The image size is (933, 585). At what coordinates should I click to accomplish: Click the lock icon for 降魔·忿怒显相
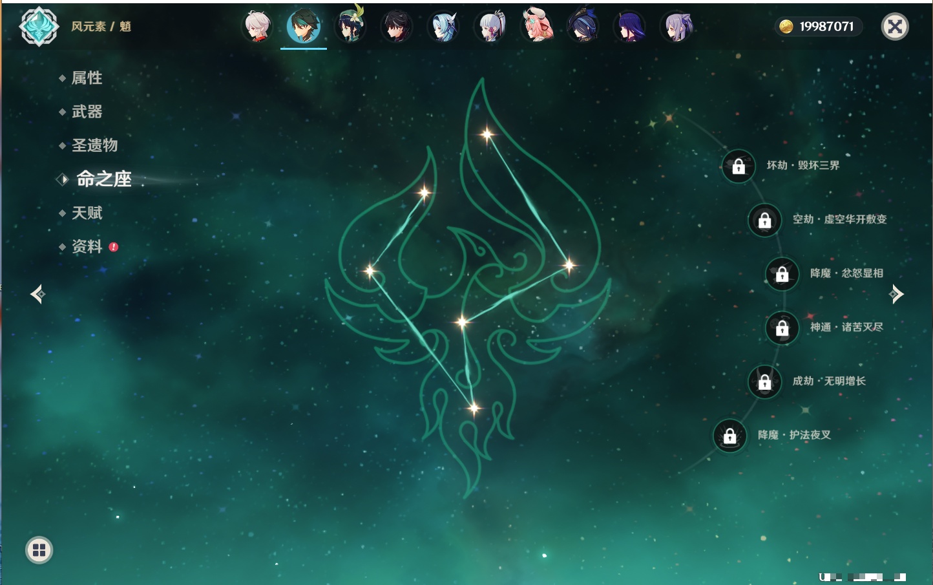pos(782,273)
